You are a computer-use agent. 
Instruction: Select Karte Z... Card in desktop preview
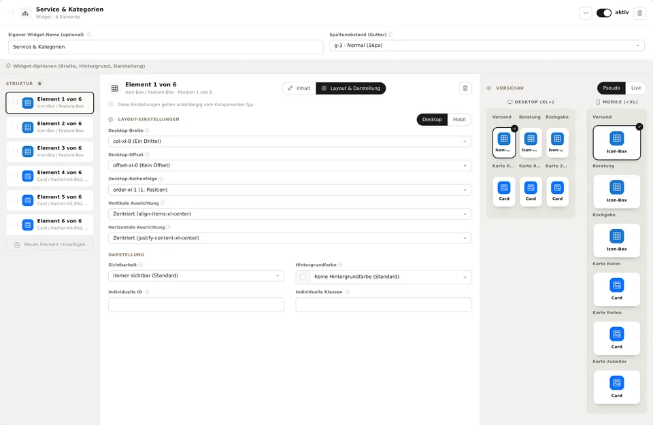click(557, 192)
